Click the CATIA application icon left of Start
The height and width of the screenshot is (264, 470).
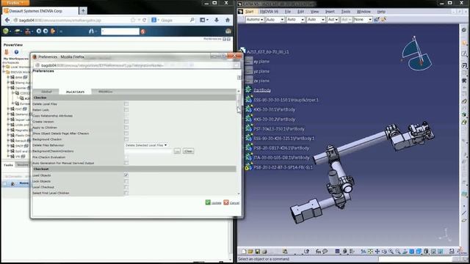240,12
